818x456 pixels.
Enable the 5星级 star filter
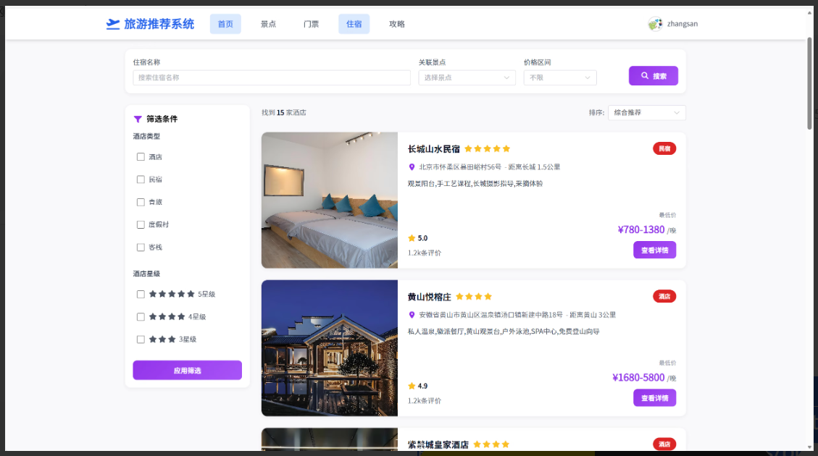(x=141, y=295)
